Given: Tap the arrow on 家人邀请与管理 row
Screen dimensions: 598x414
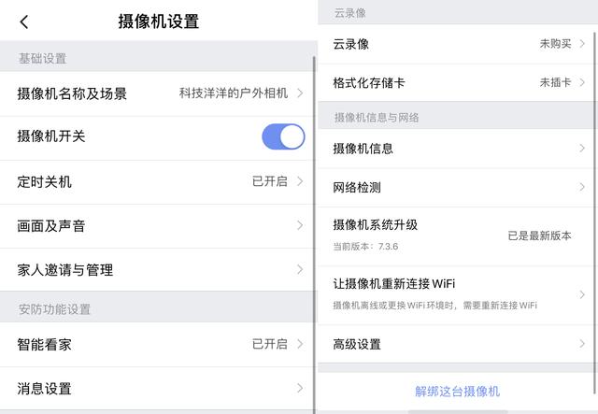Looking at the screenshot, I should point(300,270).
